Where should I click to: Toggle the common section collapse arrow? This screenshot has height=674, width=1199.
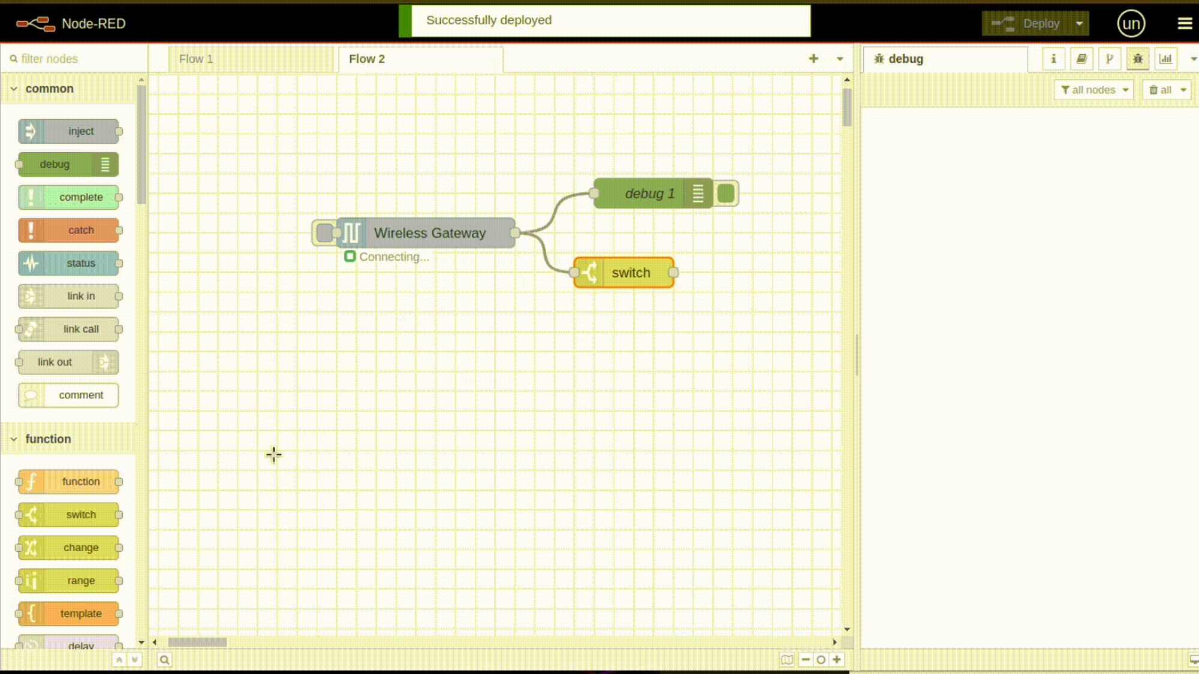click(x=14, y=88)
